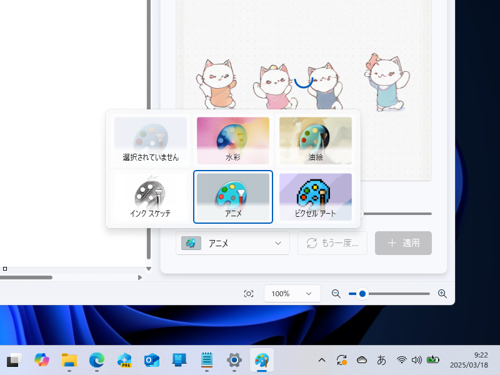Choose the ピクセル アート style
The height and width of the screenshot is (375, 500).
(316, 197)
